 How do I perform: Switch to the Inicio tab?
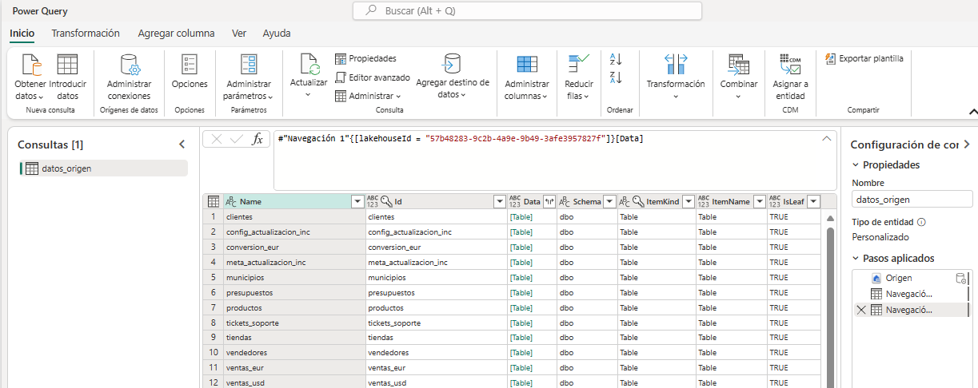pyautogui.click(x=22, y=34)
